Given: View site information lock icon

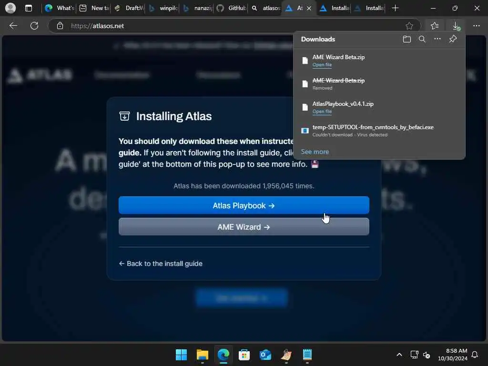Looking at the screenshot, I should pyautogui.click(x=60, y=26).
